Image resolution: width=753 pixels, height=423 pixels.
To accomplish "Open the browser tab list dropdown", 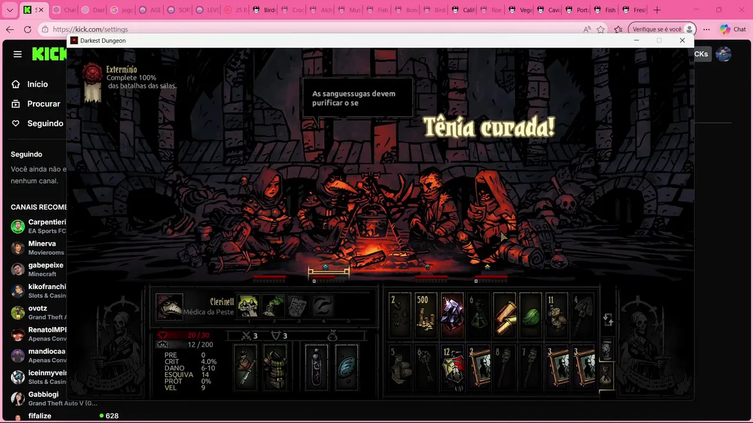I will [x=10, y=10].
